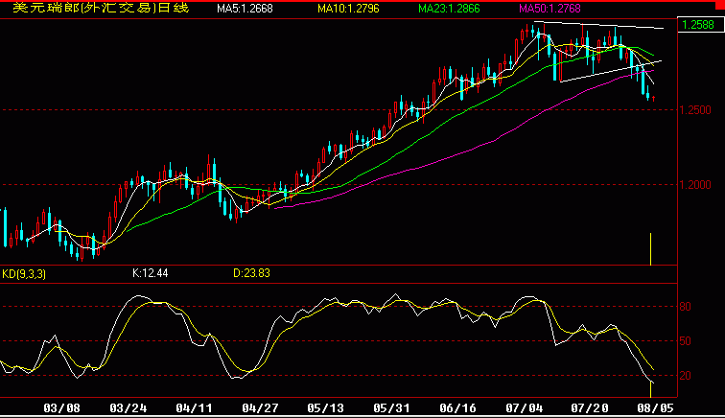Click the 80 level on KD axis
725x418 pixels.
(x=686, y=307)
